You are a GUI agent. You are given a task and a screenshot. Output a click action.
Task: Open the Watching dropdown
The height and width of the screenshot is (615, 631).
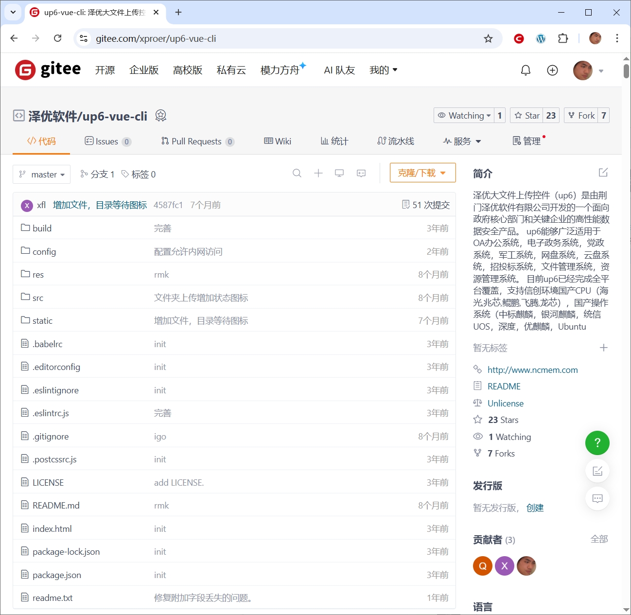pos(464,115)
